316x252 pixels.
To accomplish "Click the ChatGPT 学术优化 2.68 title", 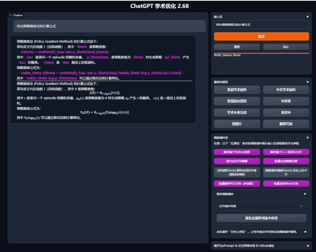I will [x=159, y=6].
